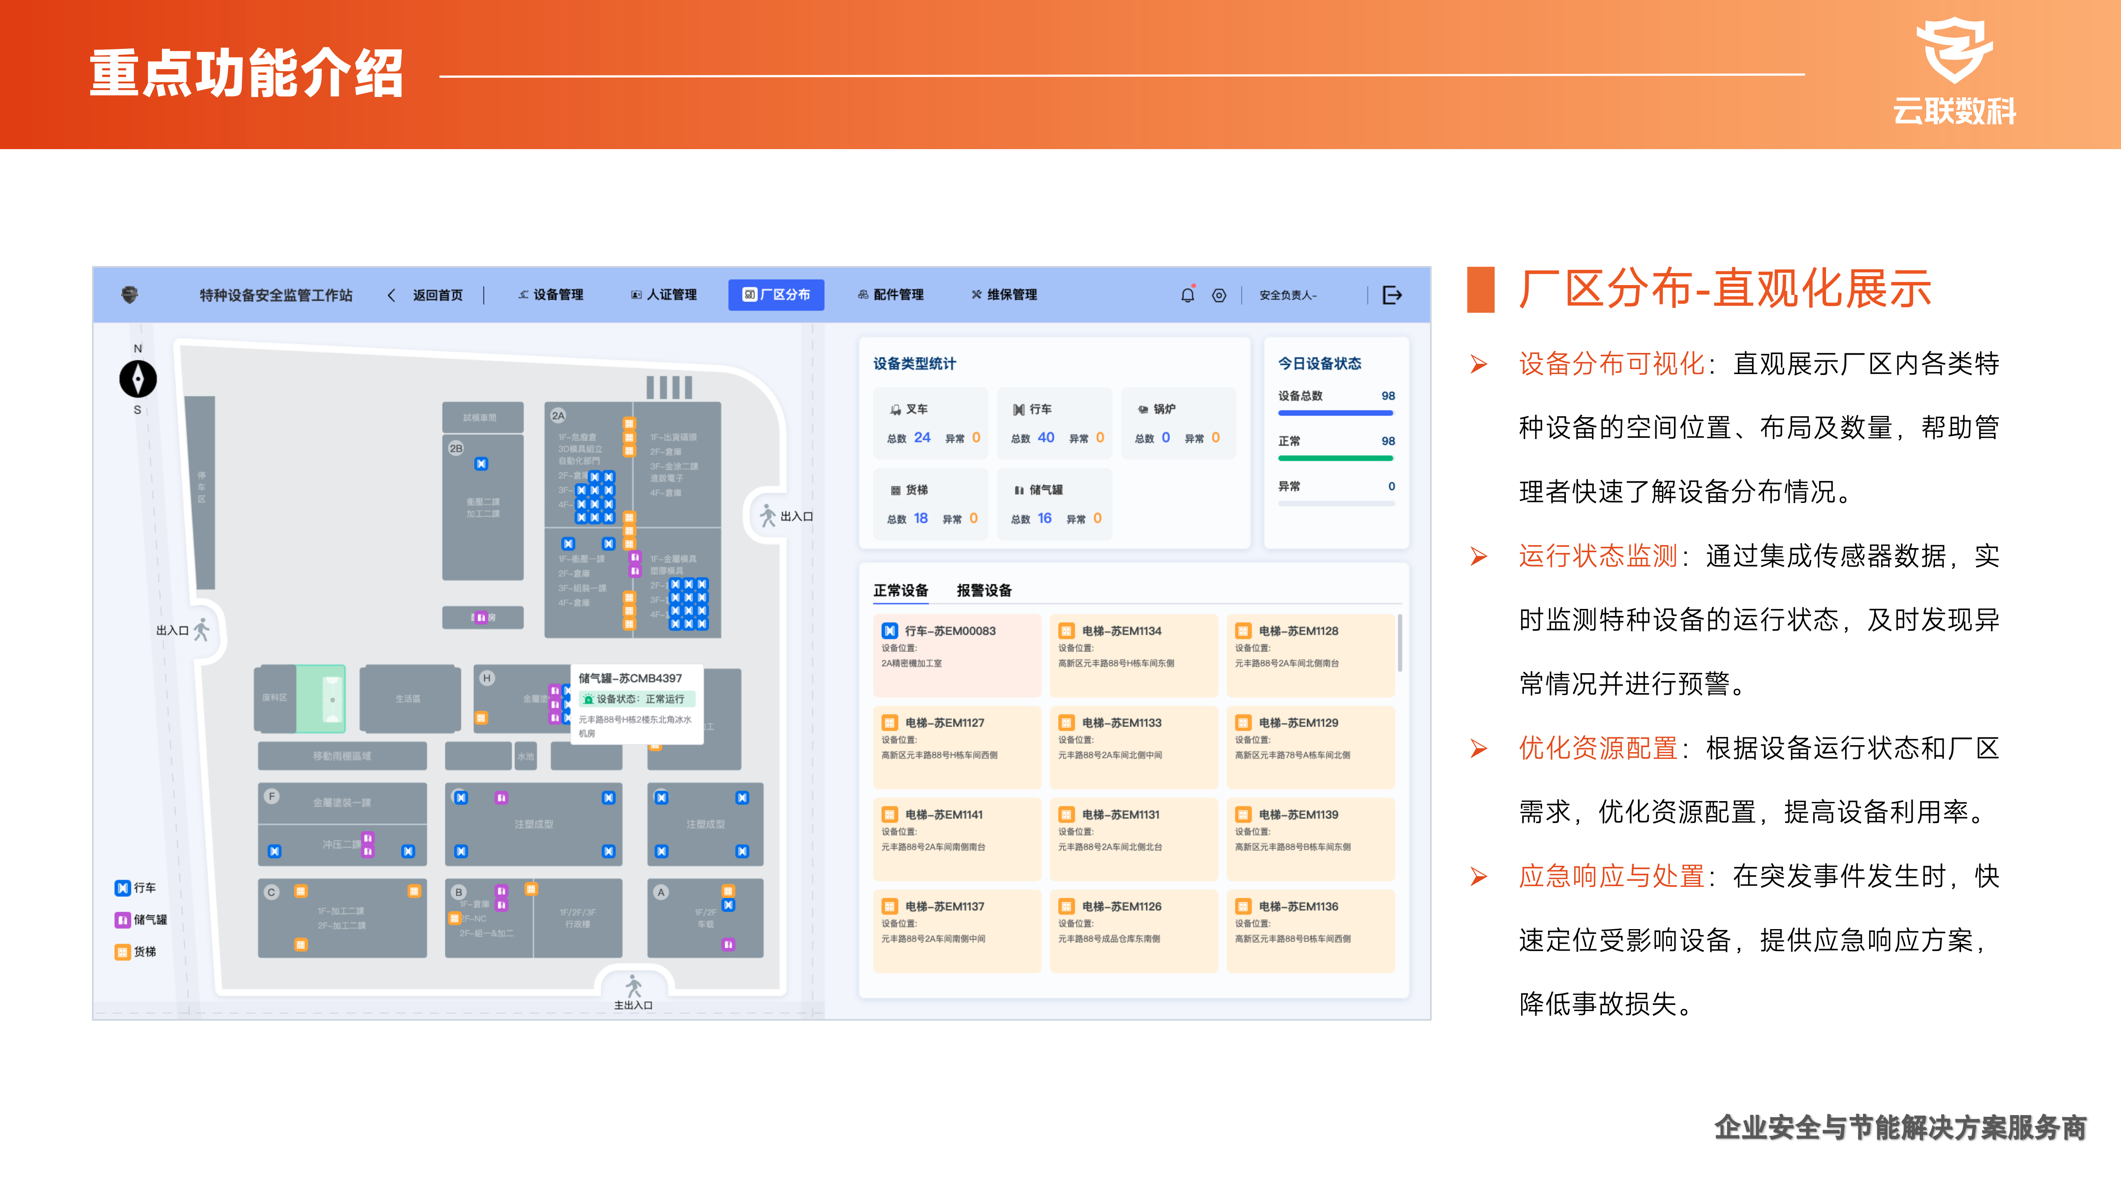This screenshot has height=1193, width=2121.
Task: Open the 安全负责人 user dropdown
Action: (1288, 295)
